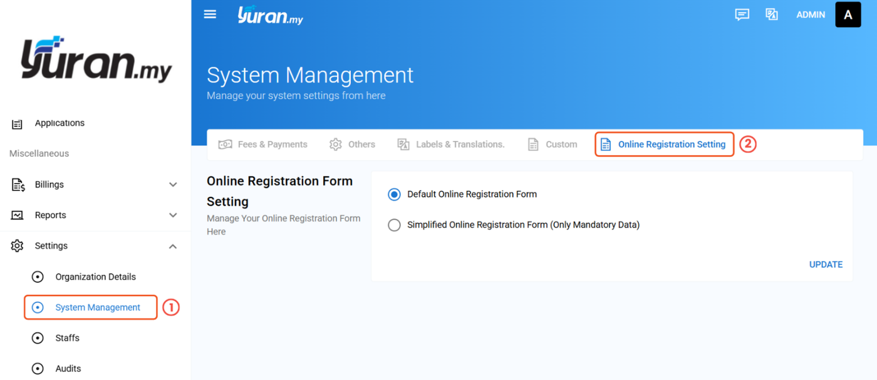This screenshot has width=877, height=380.
Task: Click the Organization Details bullet icon
Action: coord(38,277)
